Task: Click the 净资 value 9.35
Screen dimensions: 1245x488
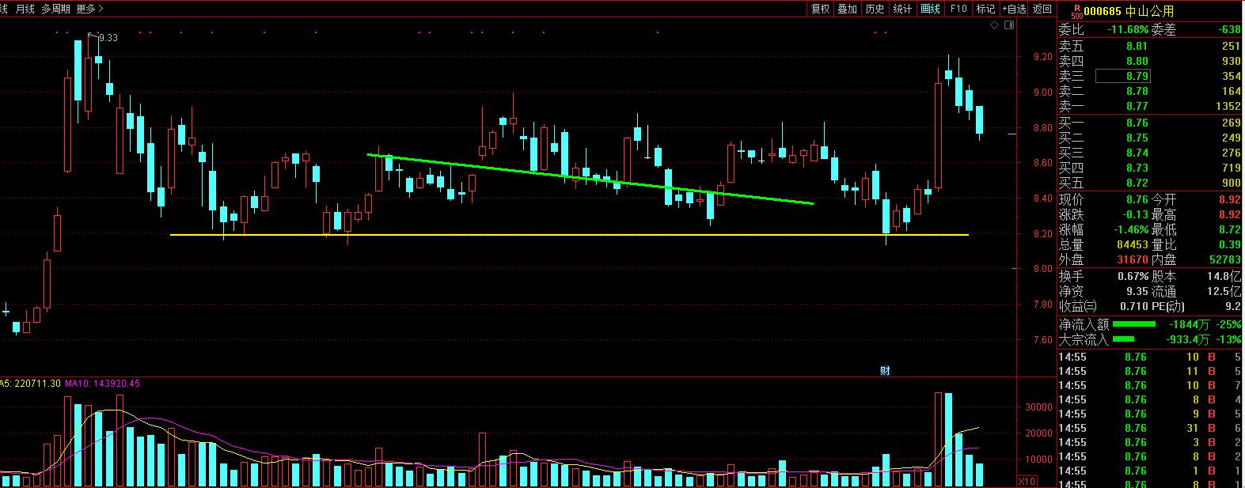Action: pyautogui.click(x=1137, y=291)
